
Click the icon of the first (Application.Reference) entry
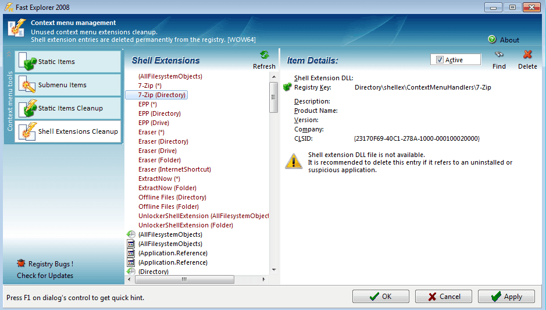point(131,253)
